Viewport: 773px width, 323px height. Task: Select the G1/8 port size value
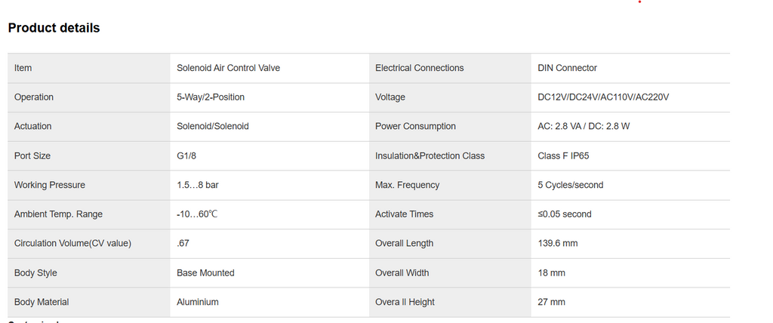tap(187, 155)
